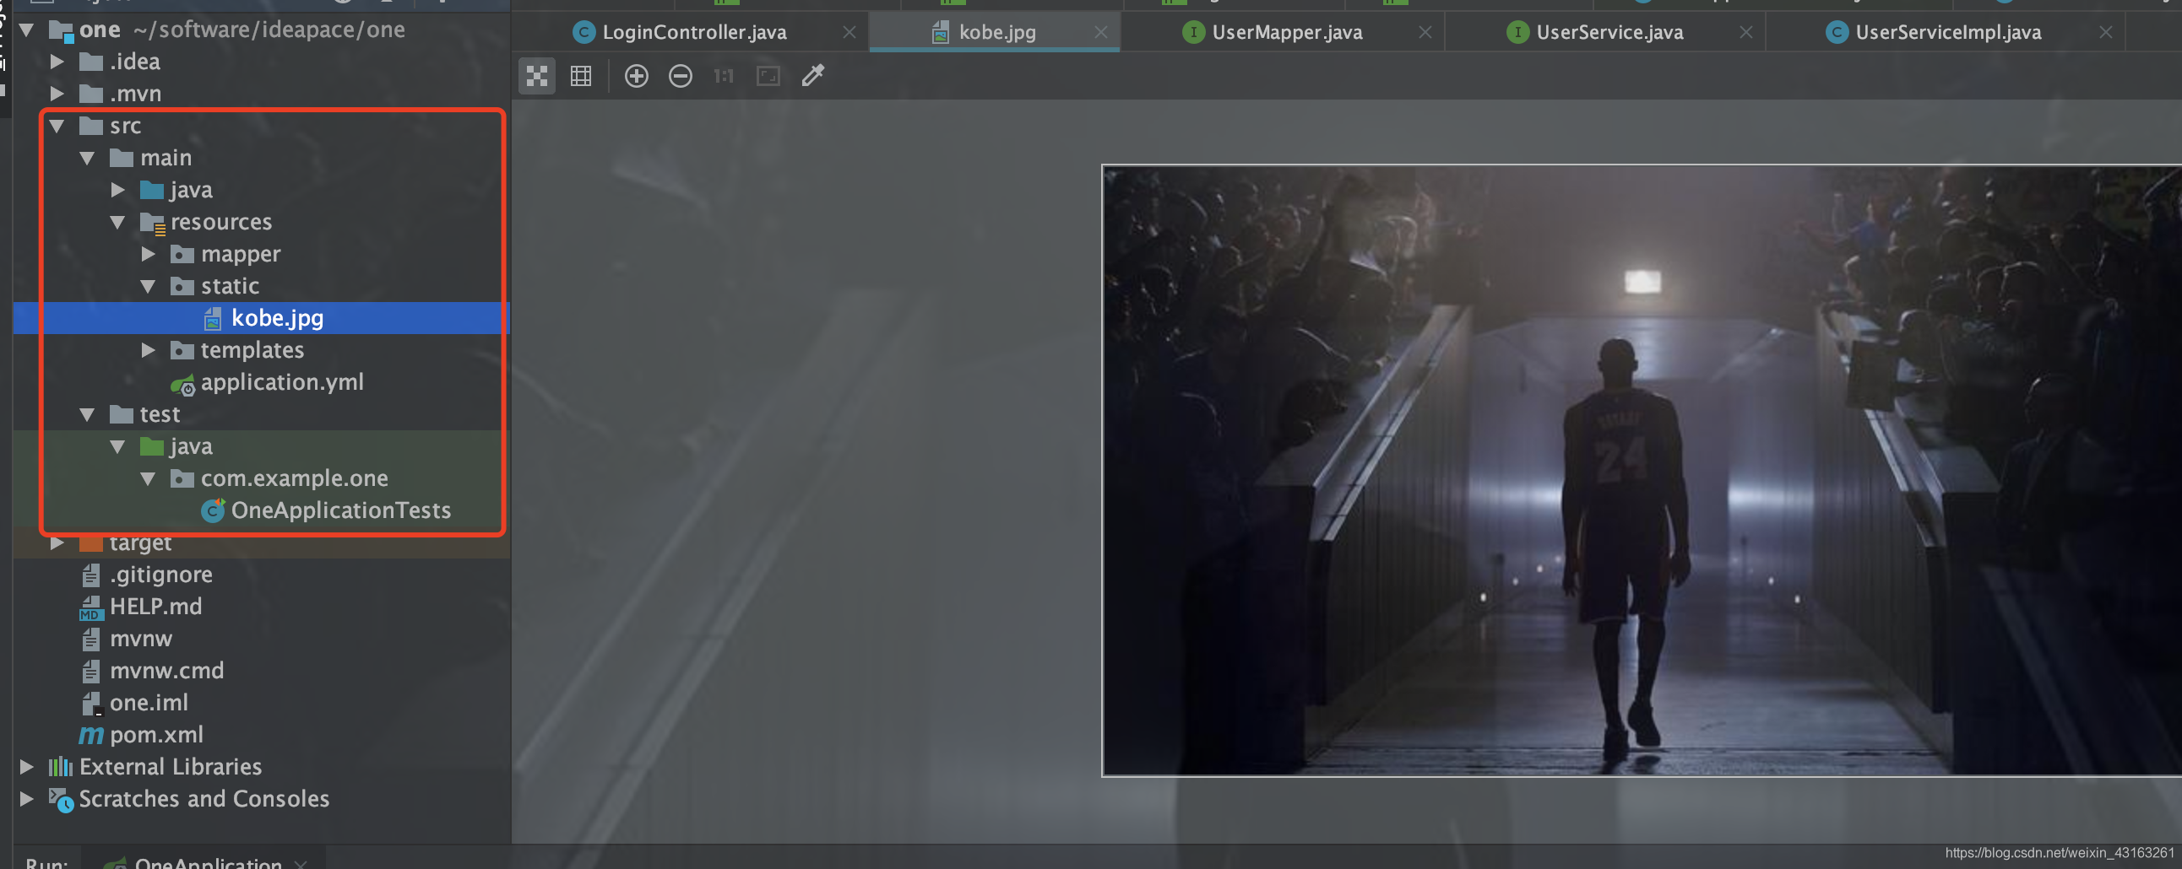The width and height of the screenshot is (2182, 869).
Task: Close the UserMapper.java tab
Action: coord(1425,32)
